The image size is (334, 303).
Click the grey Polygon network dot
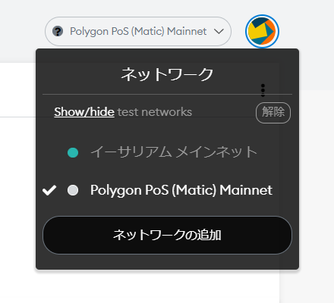(73, 190)
